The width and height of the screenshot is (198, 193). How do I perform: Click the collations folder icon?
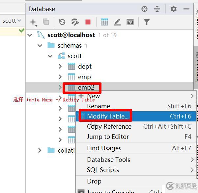(x=51, y=150)
